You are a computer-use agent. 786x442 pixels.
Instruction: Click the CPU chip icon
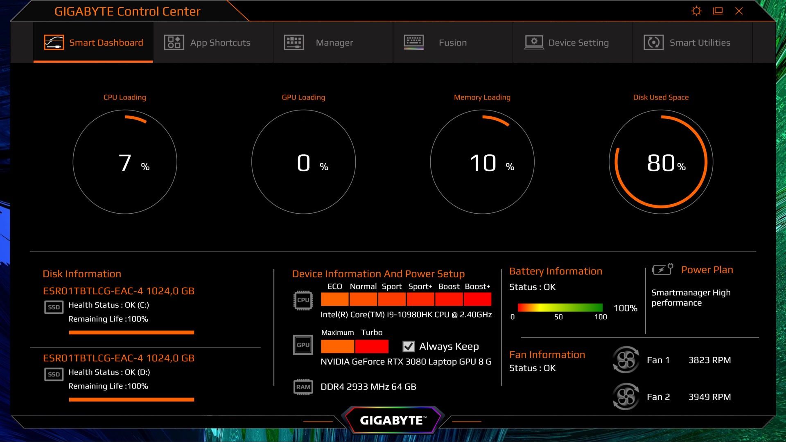pyautogui.click(x=303, y=300)
